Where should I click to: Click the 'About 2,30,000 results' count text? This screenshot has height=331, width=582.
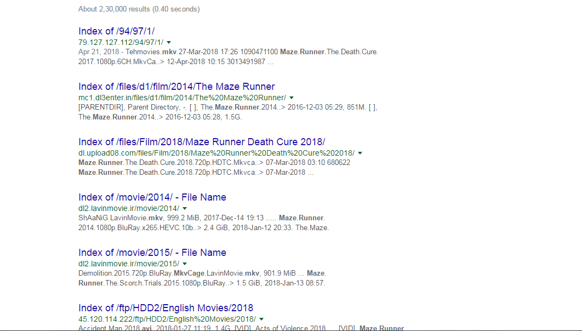click(139, 9)
